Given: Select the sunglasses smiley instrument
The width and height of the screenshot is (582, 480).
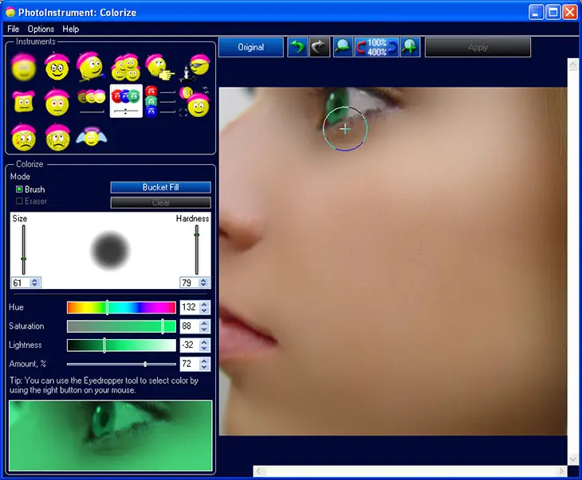Looking at the screenshot, I should pos(195,67).
